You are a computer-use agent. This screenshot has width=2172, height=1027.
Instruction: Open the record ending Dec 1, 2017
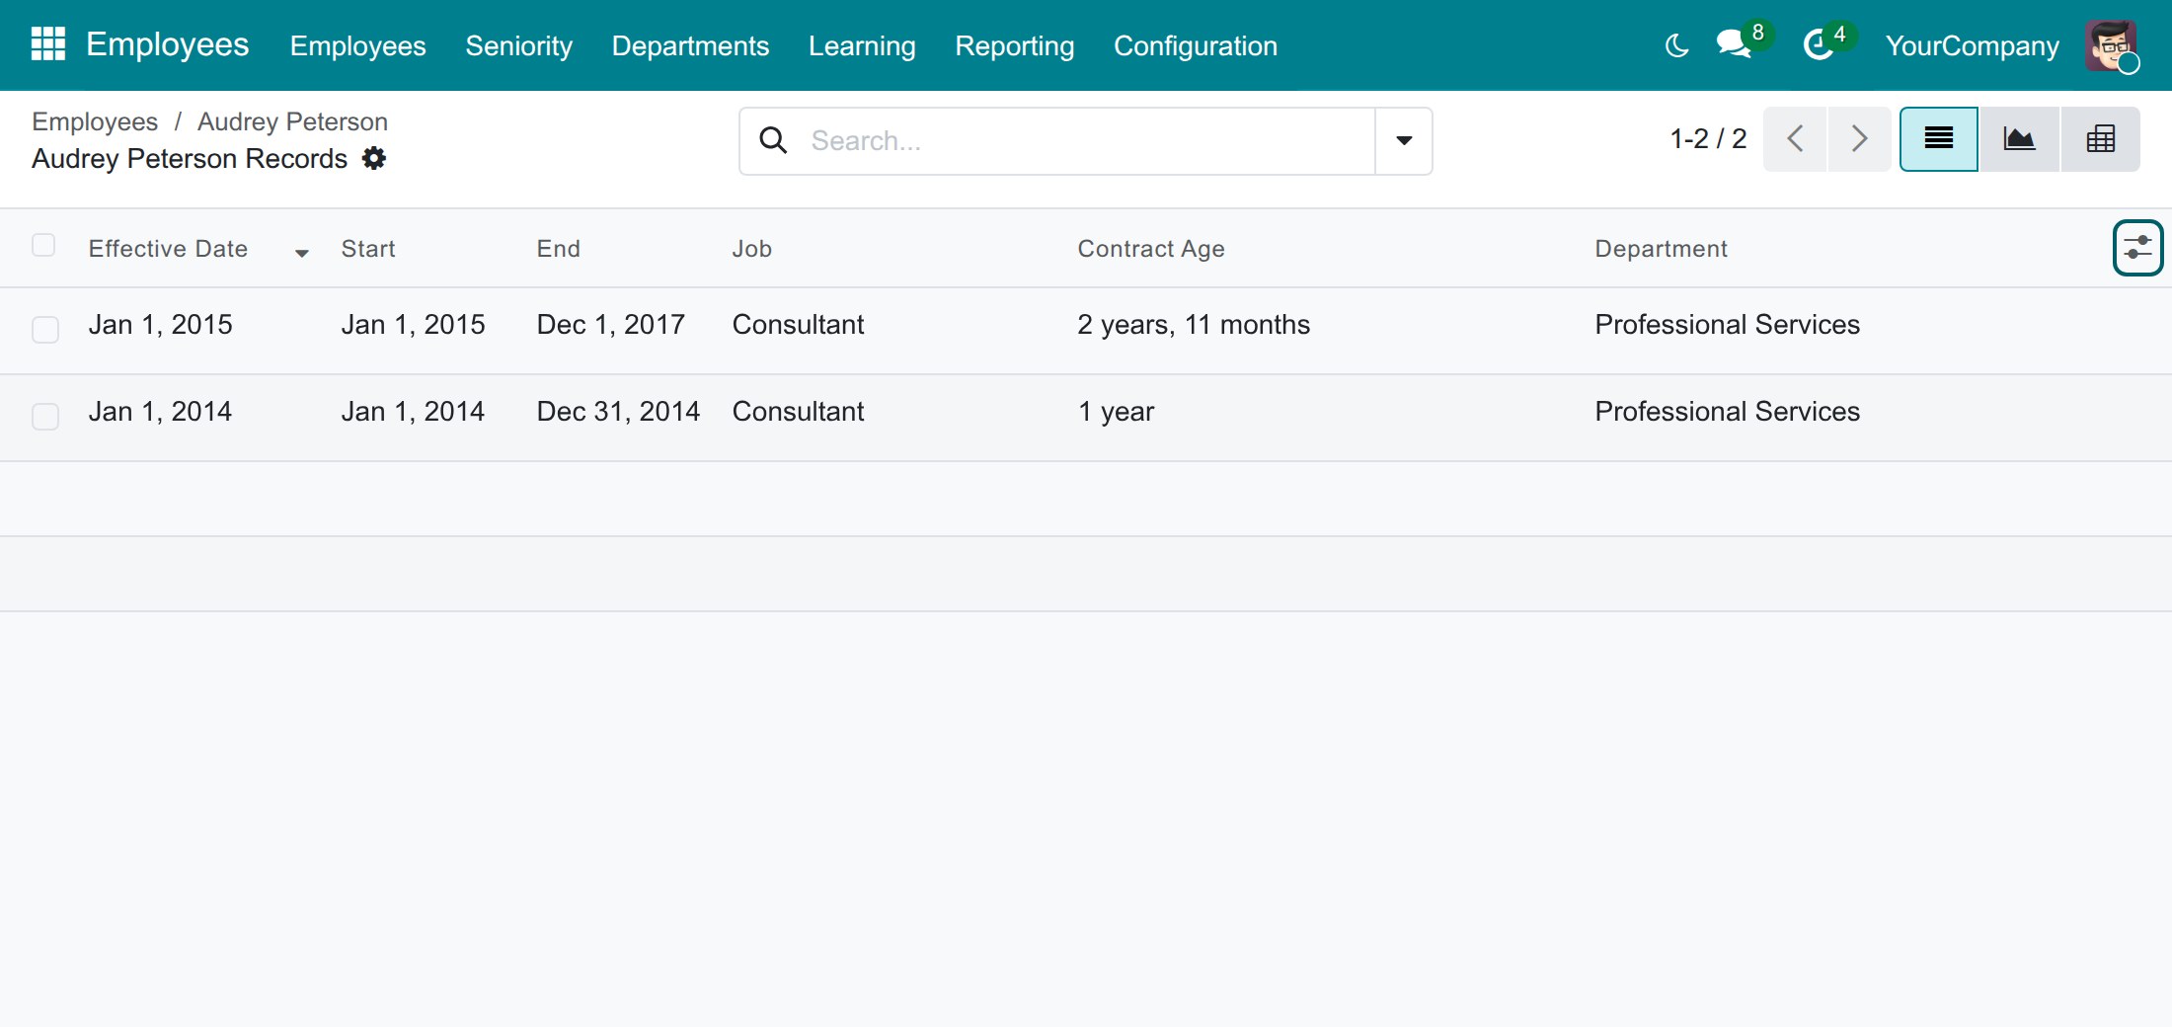point(1086,331)
